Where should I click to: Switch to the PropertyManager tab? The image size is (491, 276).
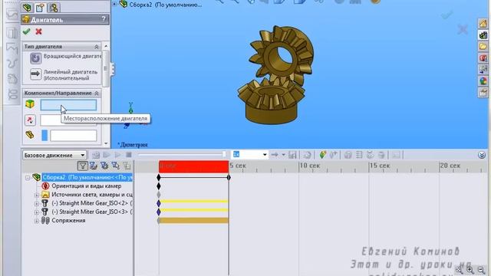click(x=41, y=8)
